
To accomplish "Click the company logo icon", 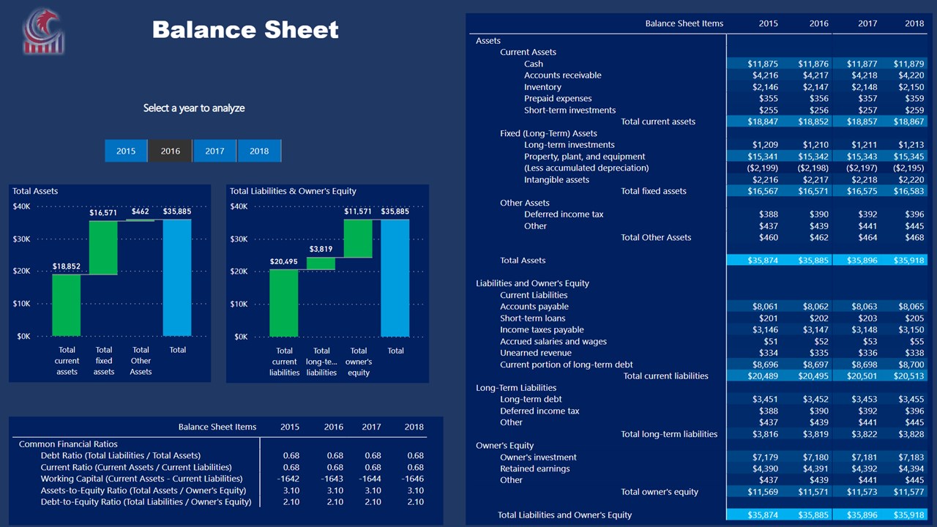I will [x=43, y=31].
